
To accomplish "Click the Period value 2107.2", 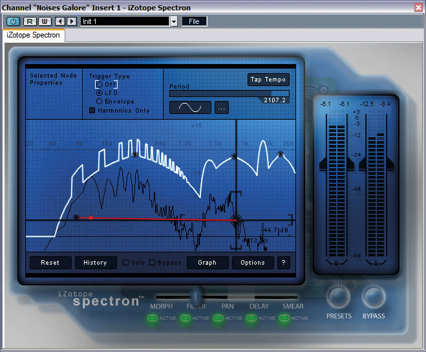I will tap(275, 100).
